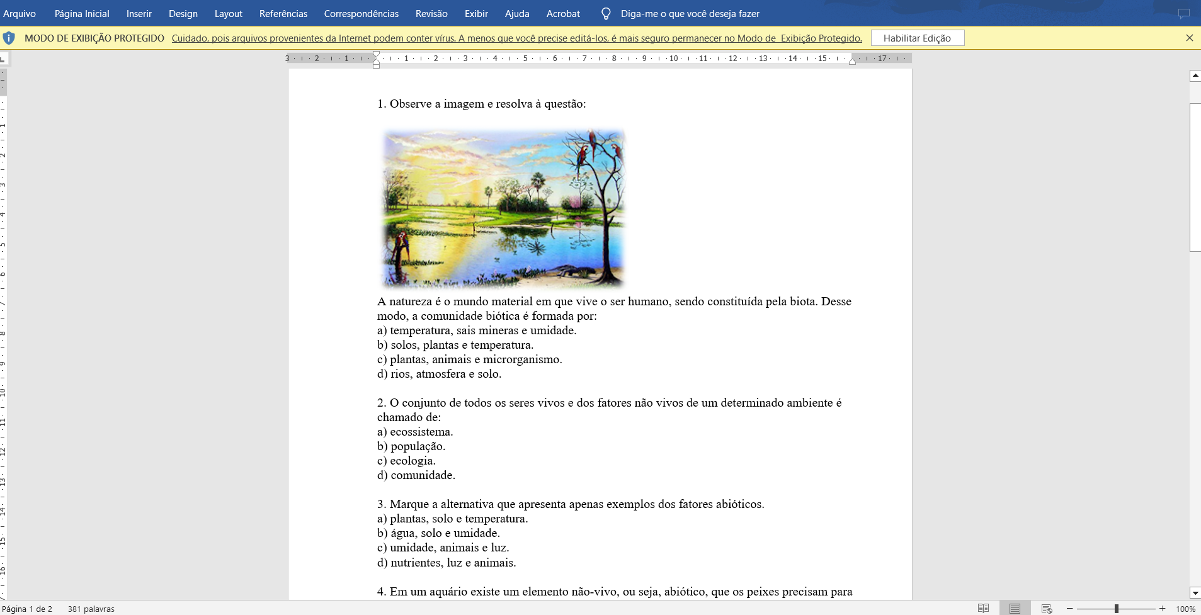1201x615 pixels.
Task: Click the line 'a) plantas, solo e temperatura.'
Action: point(453,519)
